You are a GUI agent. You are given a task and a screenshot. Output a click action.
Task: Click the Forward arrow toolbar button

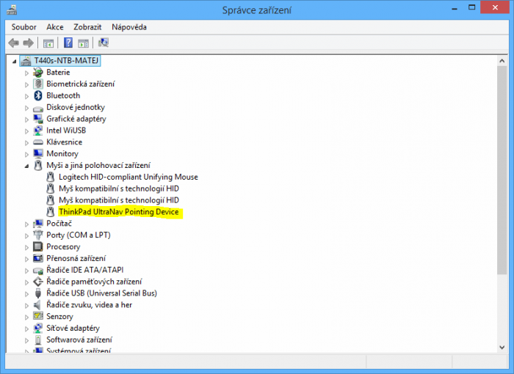point(28,43)
